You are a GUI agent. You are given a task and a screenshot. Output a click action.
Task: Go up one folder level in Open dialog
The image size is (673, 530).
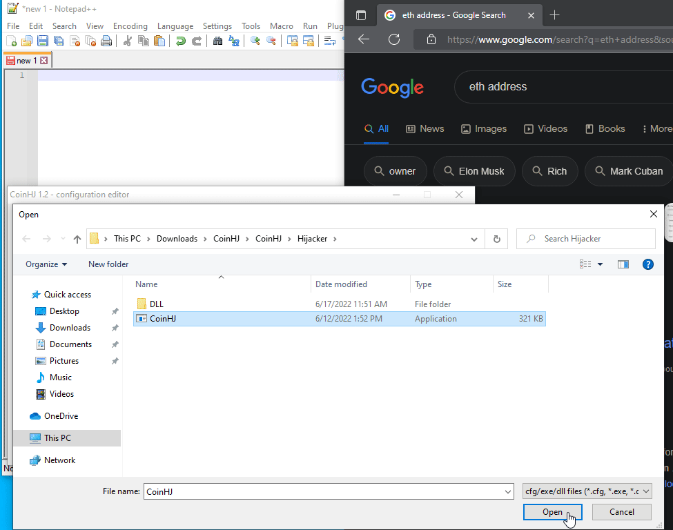(x=77, y=239)
